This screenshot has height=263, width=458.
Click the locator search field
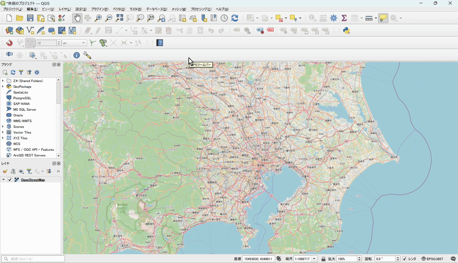[33, 259]
